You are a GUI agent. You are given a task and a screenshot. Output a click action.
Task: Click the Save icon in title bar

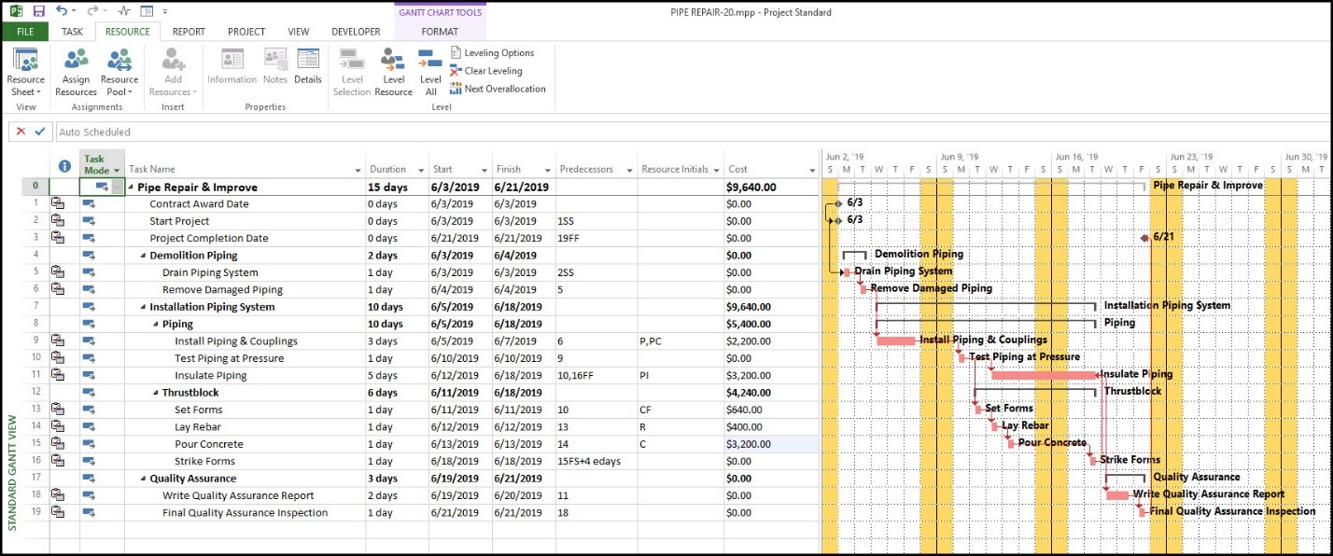tap(38, 11)
